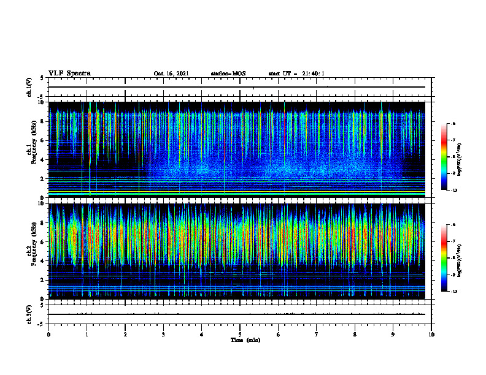Click the 'ch.3(V)' axis label

(x=29, y=314)
